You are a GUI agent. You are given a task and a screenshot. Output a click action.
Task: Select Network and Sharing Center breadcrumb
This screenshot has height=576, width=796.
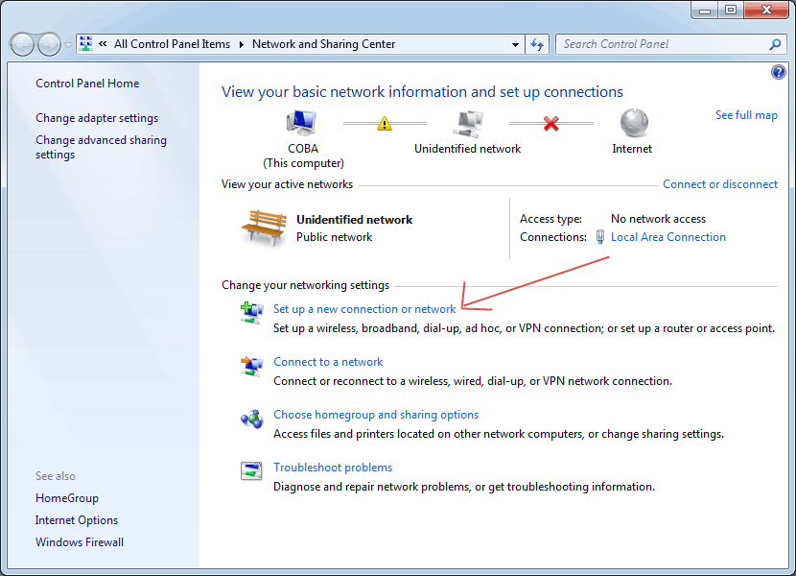[323, 44]
